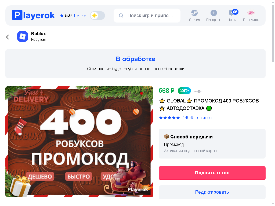Click the five blue rating stars

point(169,118)
